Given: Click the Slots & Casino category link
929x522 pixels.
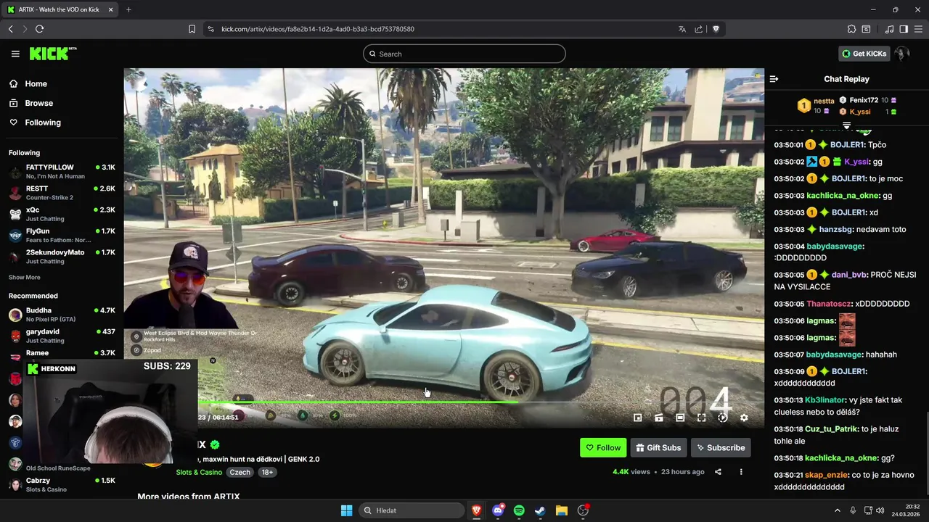Looking at the screenshot, I should (x=199, y=472).
